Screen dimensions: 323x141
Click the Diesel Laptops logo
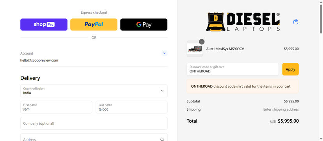click(243, 22)
